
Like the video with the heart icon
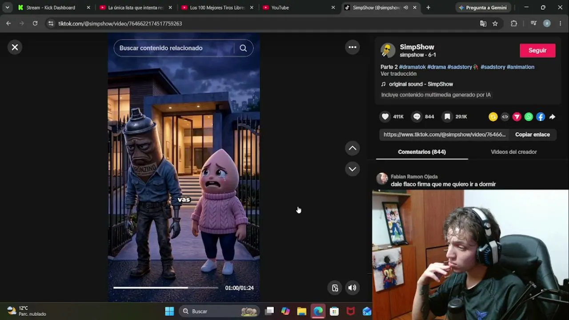385,116
